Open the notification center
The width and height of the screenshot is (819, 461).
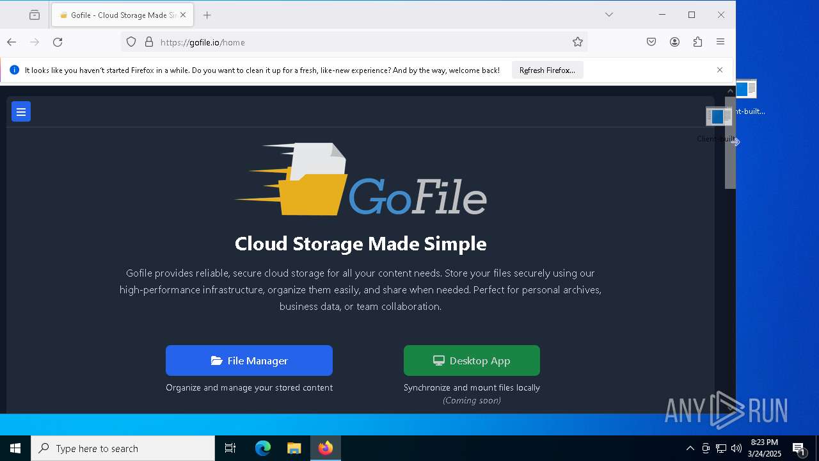[x=800, y=448]
